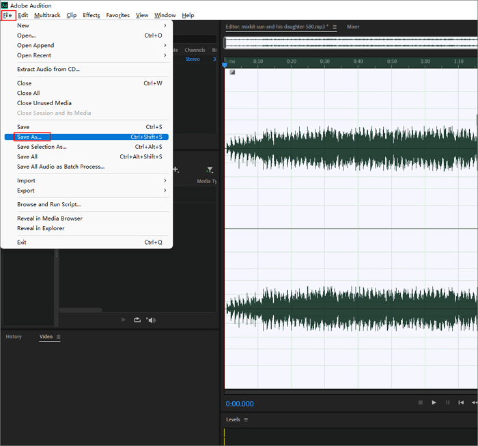Select Save All Audio as Batch Process...
The height and width of the screenshot is (446, 478).
pyautogui.click(x=87, y=167)
